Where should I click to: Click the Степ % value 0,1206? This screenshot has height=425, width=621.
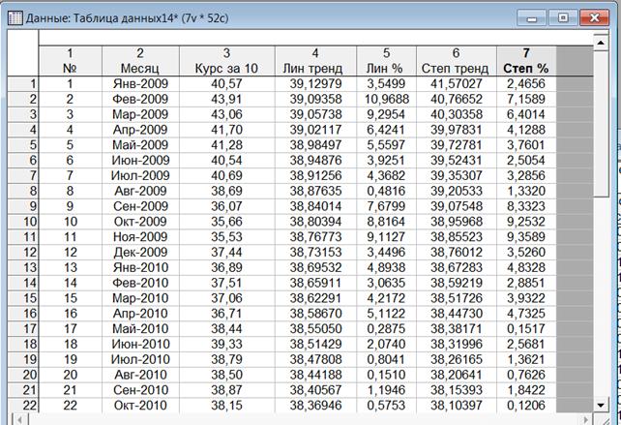pyautogui.click(x=526, y=406)
